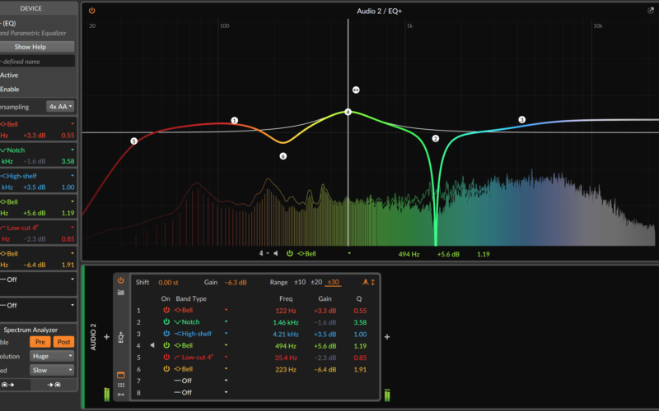The height and width of the screenshot is (411, 659).
Task: Select the Notch band in inspector panel
Action: point(38,155)
